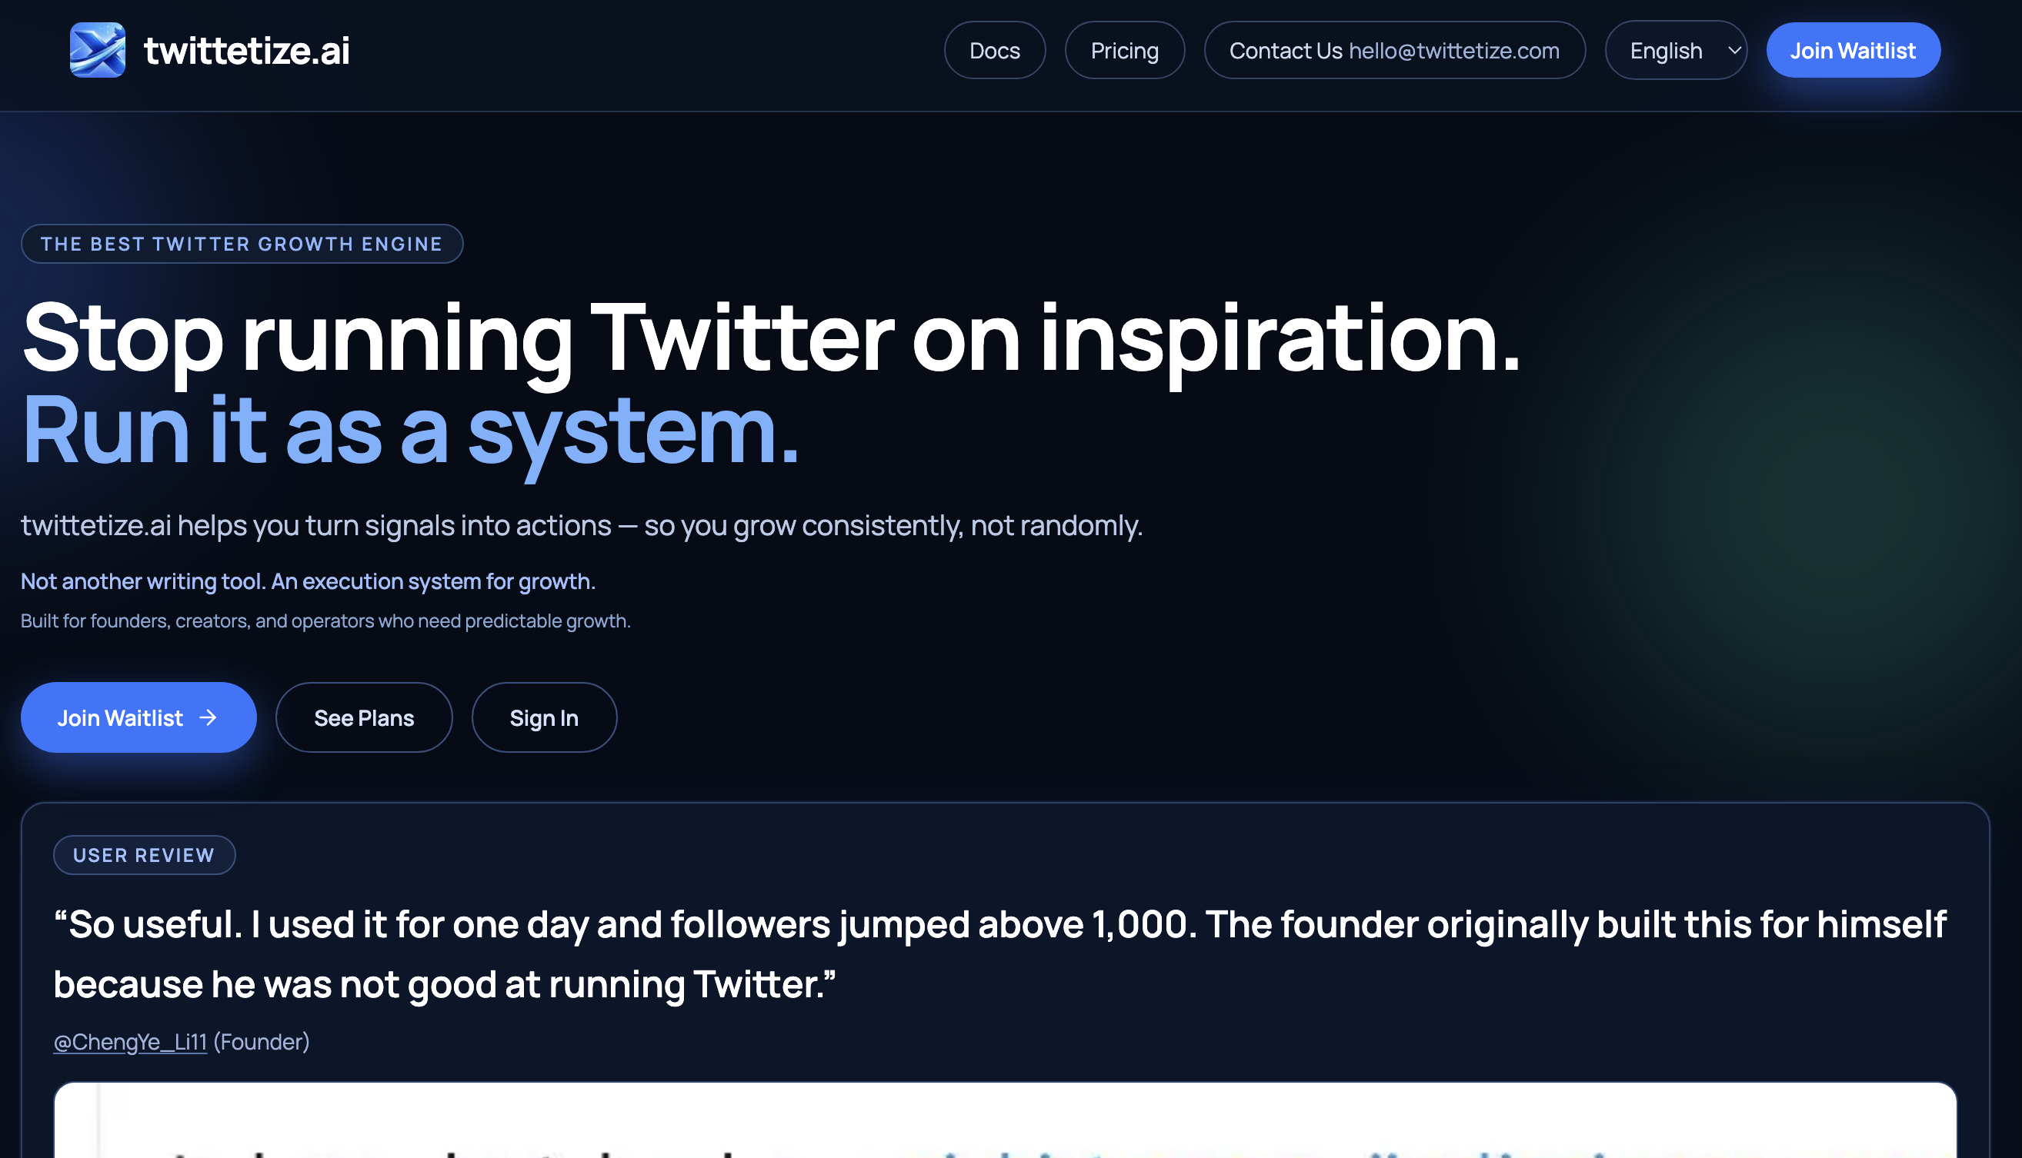Click the chevron arrow in language selector
Screen dimensions: 2022x1158
[1734, 50]
